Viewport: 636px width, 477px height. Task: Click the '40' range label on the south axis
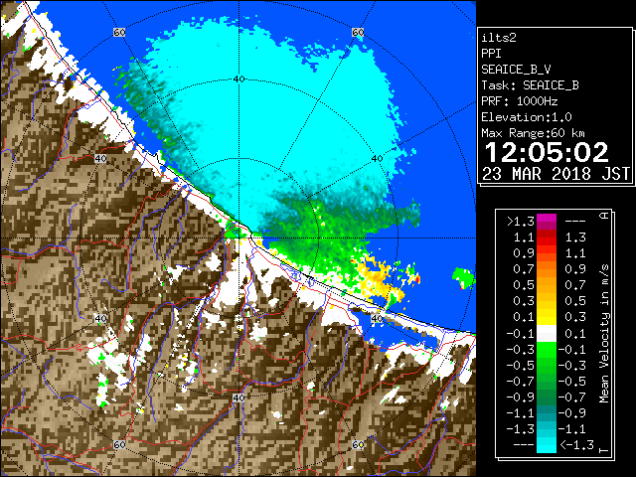click(x=238, y=397)
